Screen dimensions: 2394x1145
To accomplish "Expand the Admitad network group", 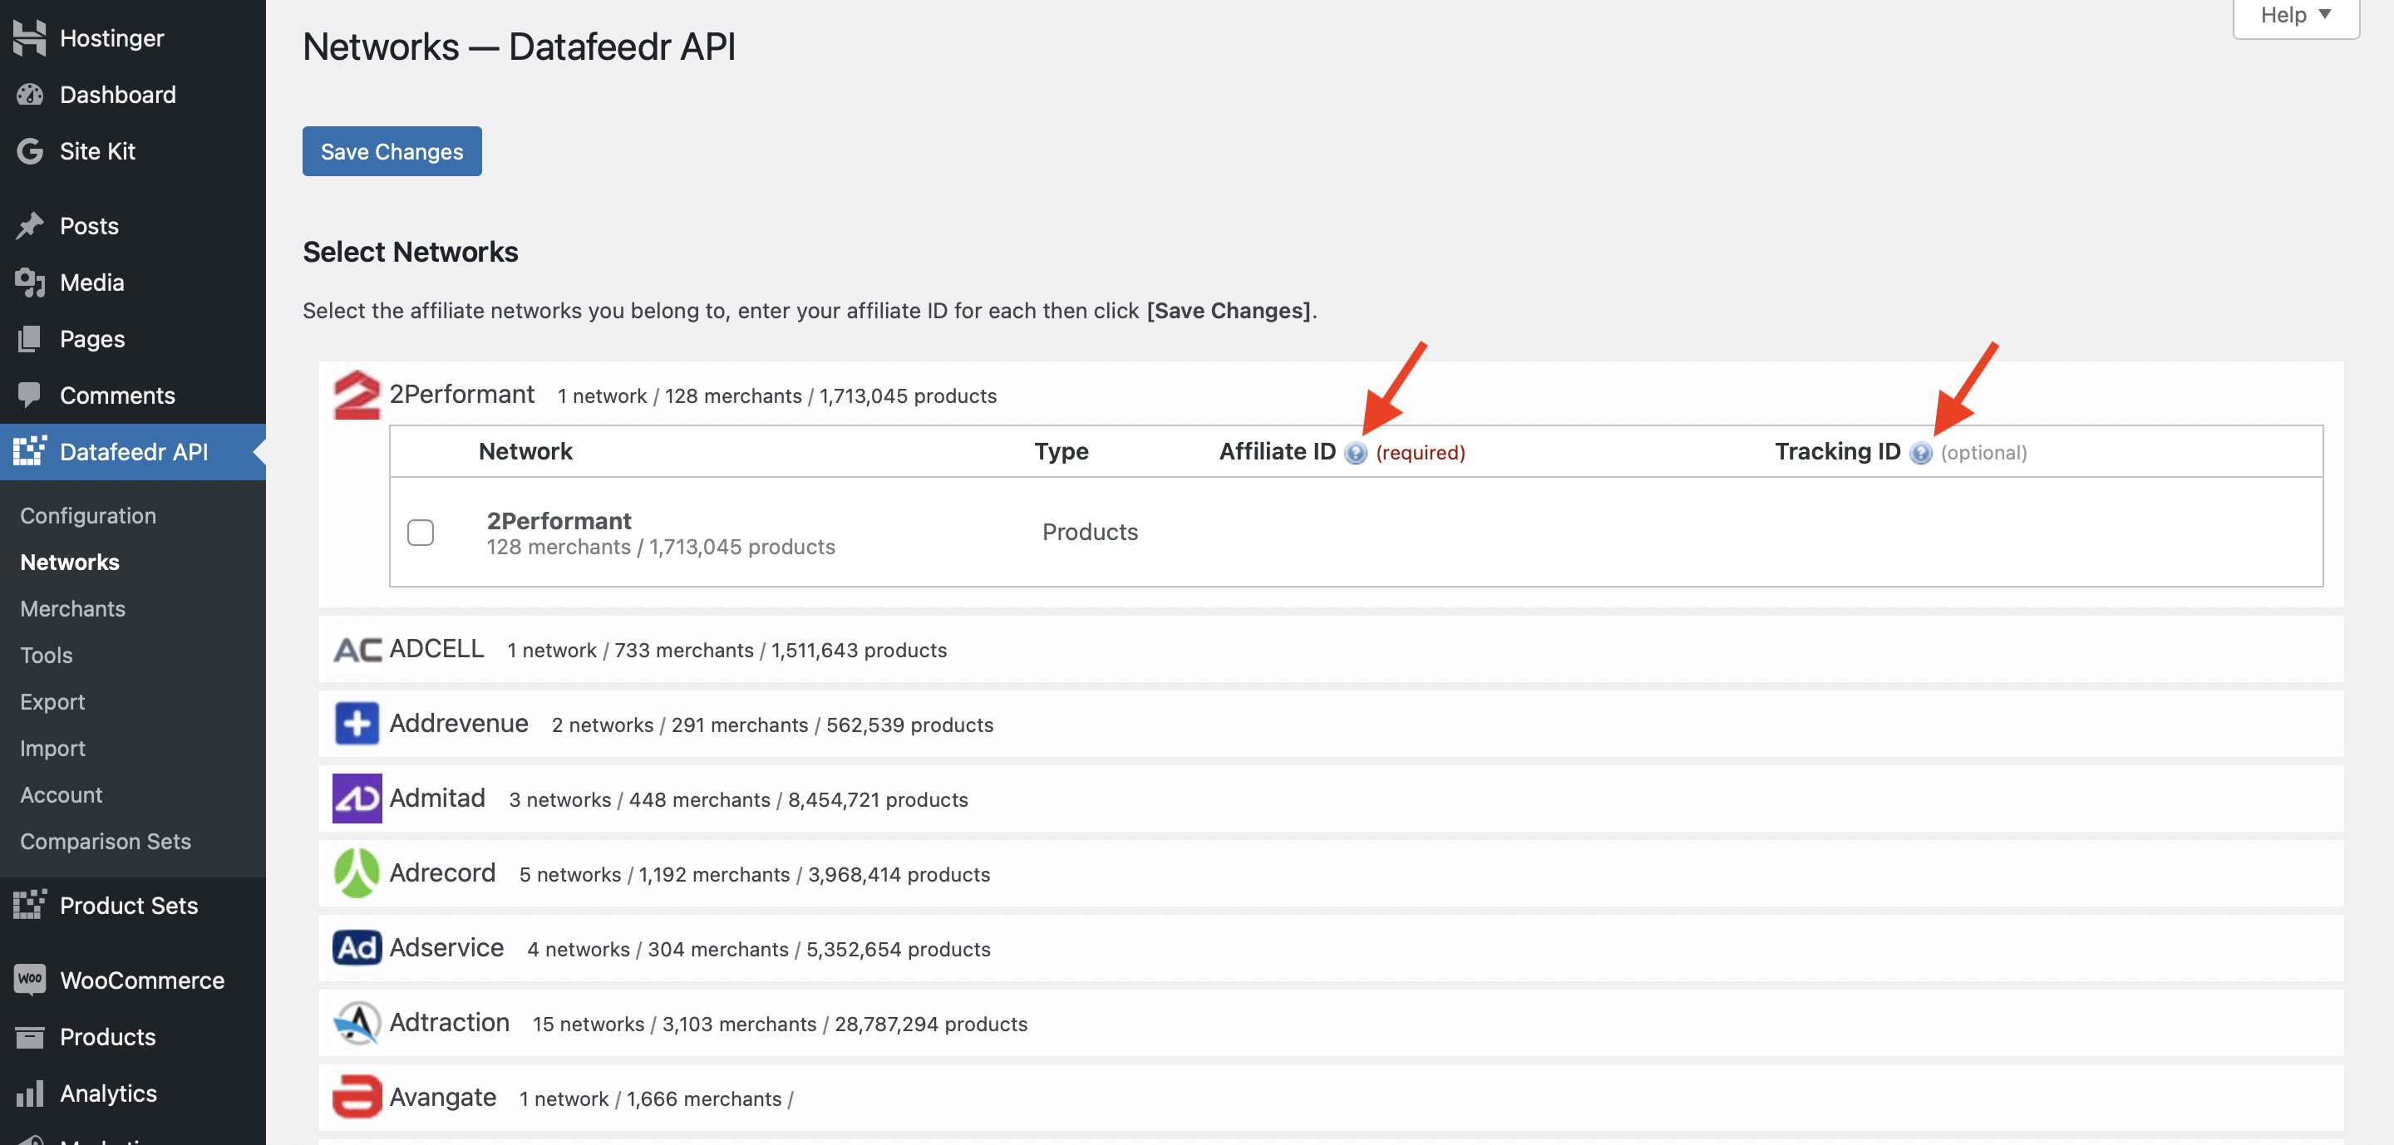I will click(1331, 799).
